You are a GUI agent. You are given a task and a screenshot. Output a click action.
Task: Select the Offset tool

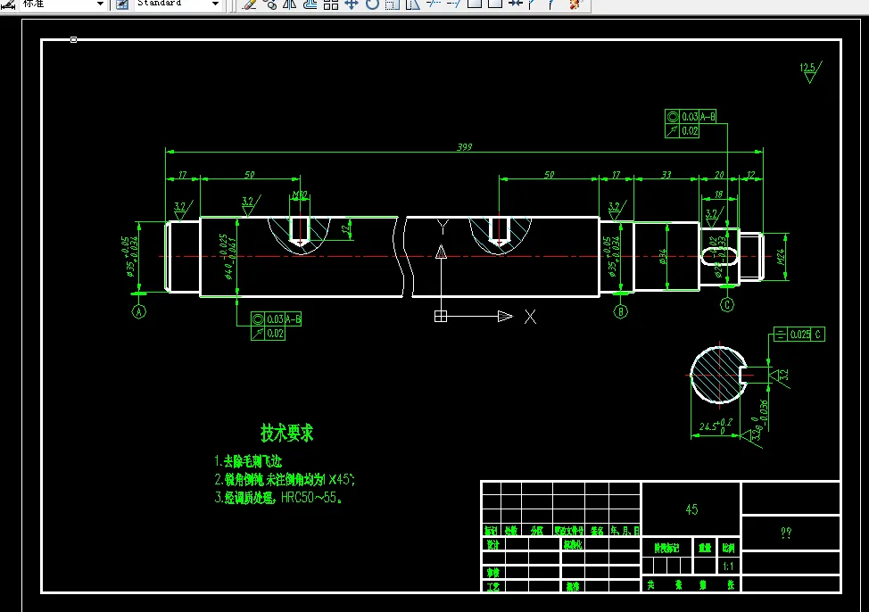click(x=310, y=4)
